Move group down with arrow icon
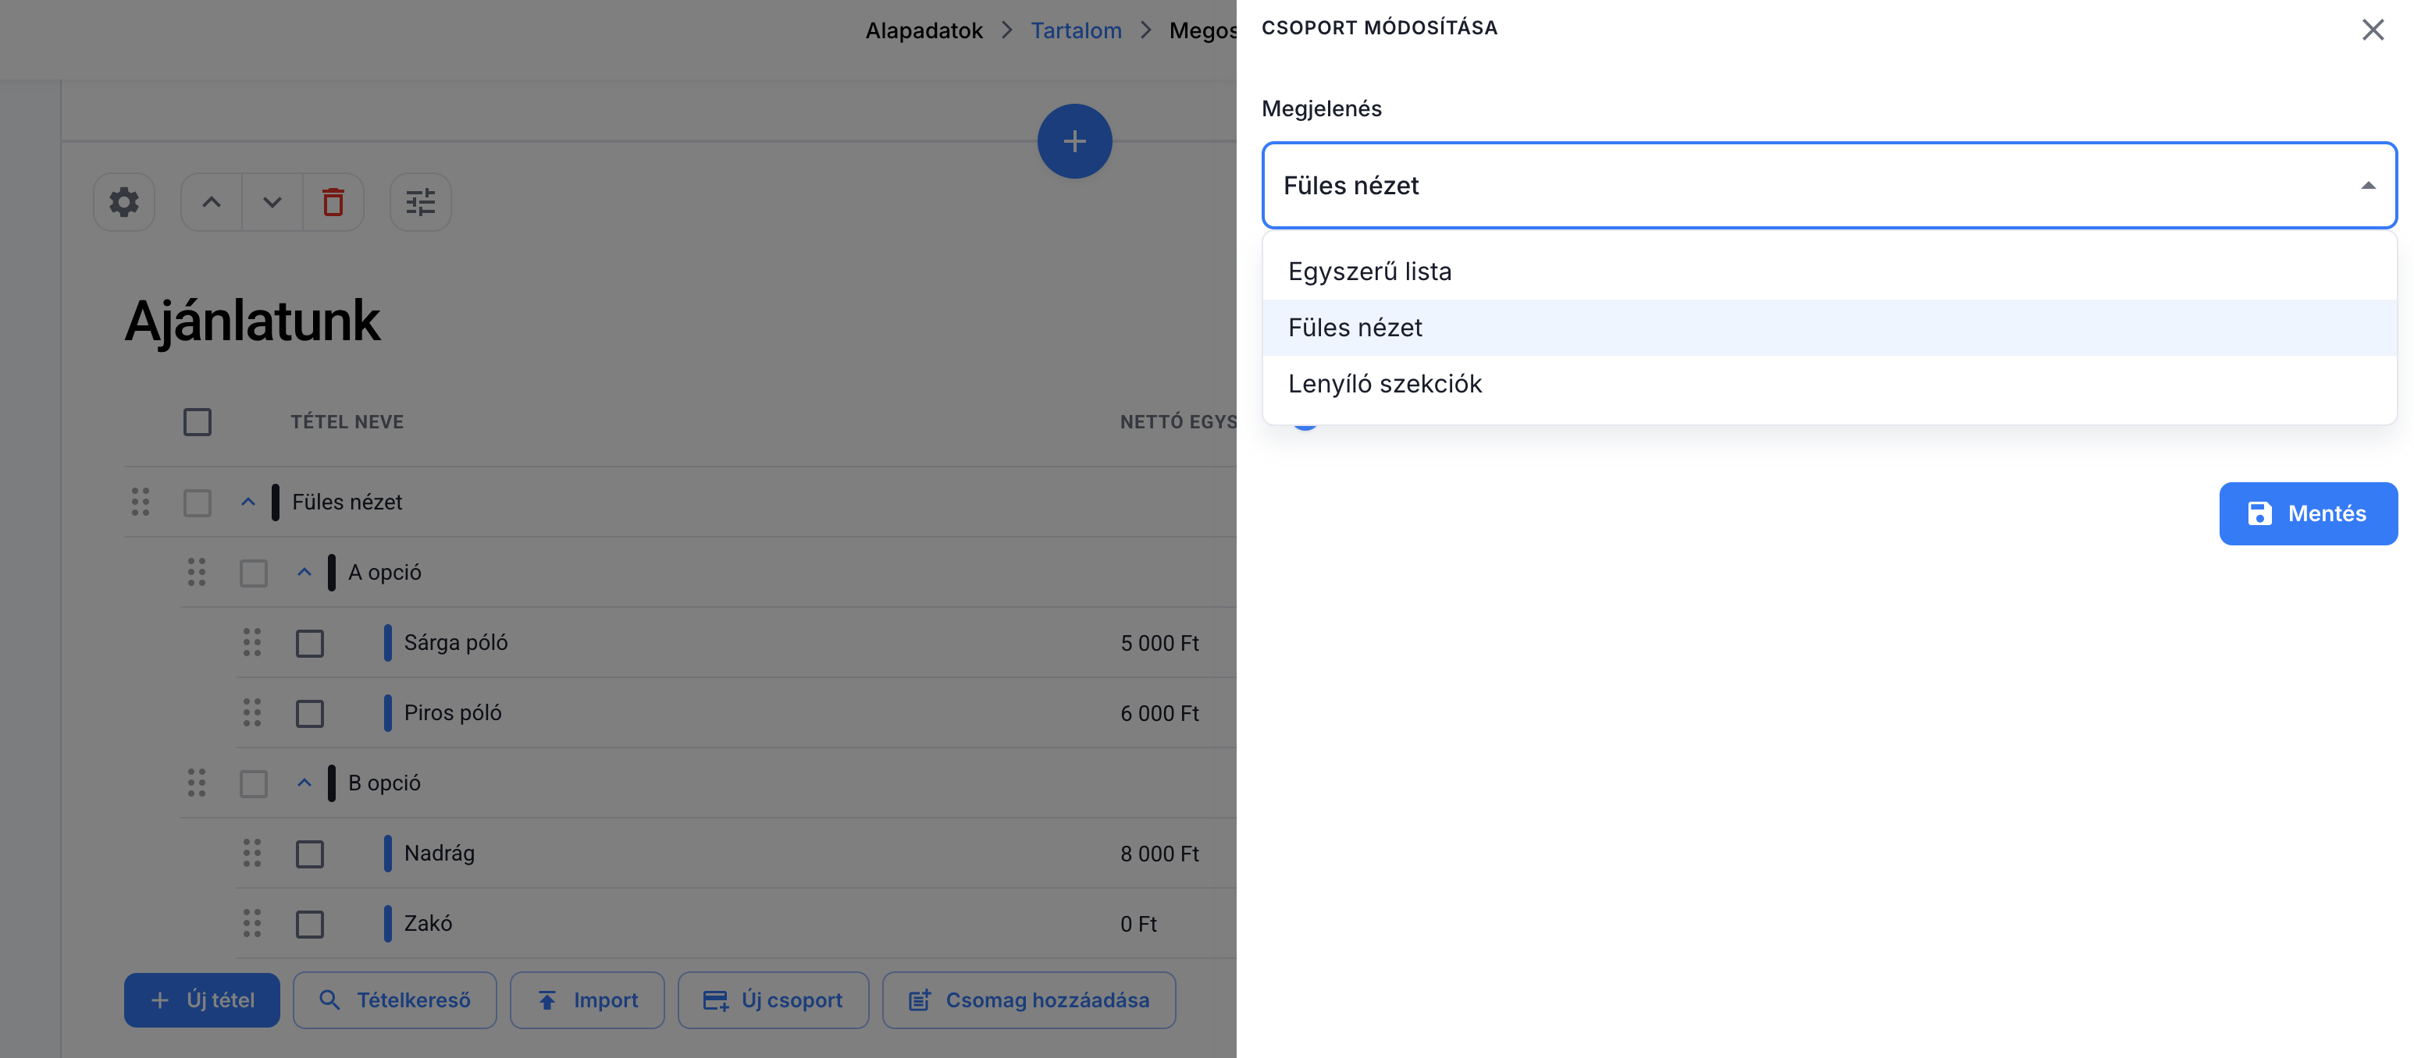The image size is (2414, 1058). (x=272, y=202)
